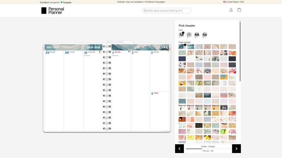The image size is (282, 158).
Task: Click the header panel vertical scrollbar
Action: tap(240, 52)
